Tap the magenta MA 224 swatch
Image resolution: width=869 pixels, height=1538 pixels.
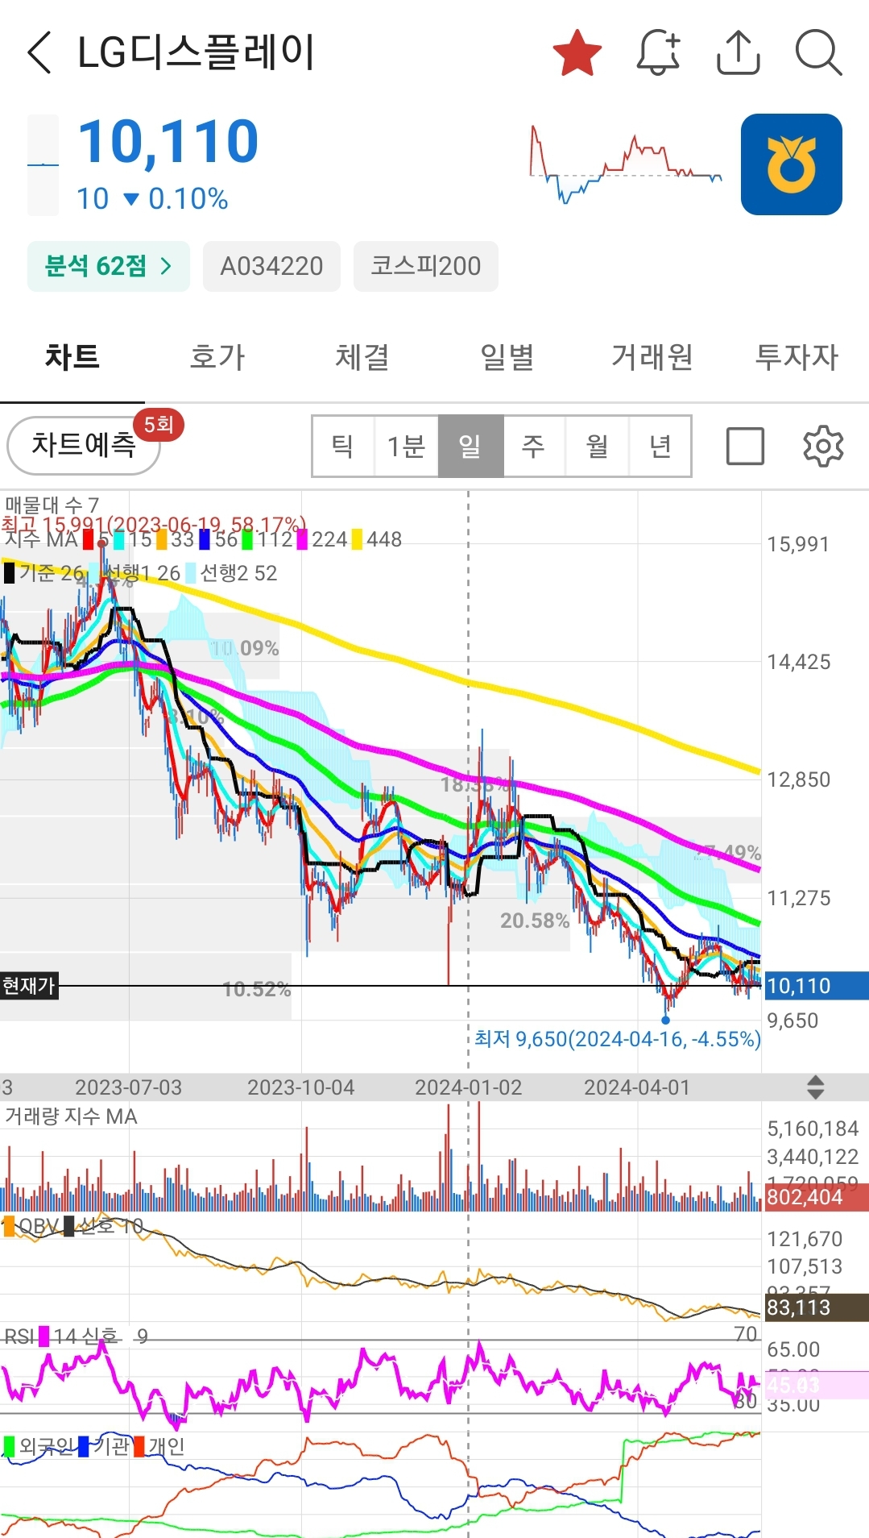(302, 539)
